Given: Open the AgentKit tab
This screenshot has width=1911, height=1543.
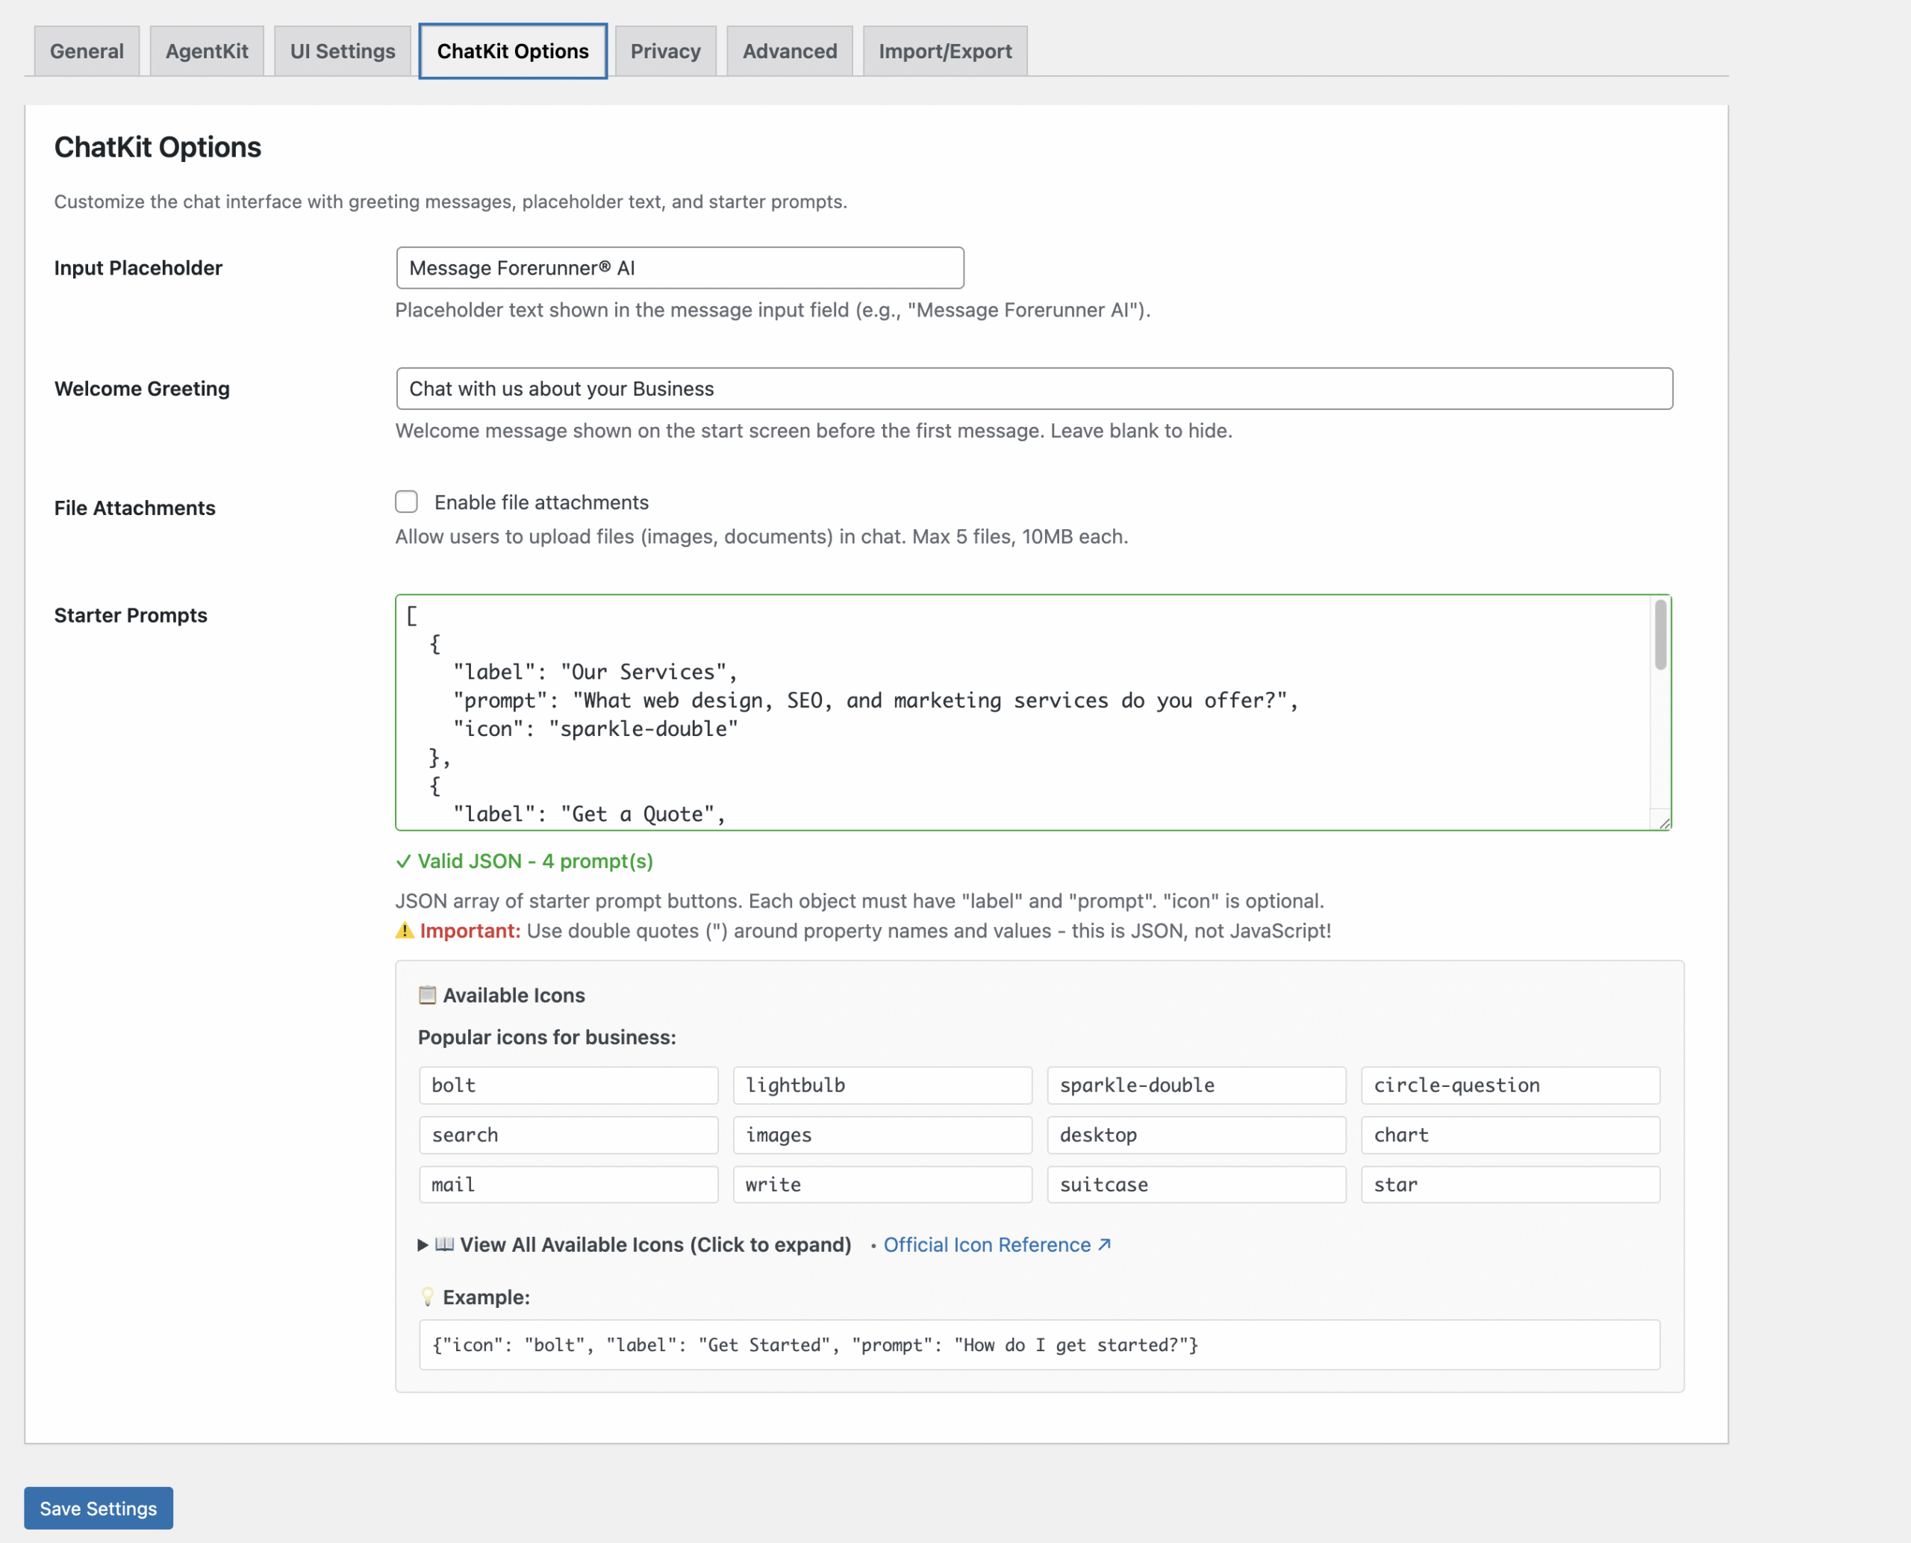Looking at the screenshot, I should pyautogui.click(x=206, y=51).
